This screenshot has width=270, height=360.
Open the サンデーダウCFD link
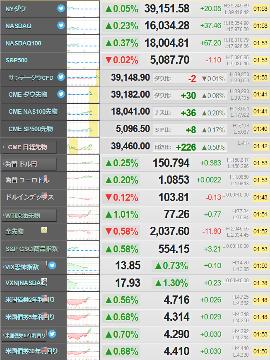coord(31,78)
